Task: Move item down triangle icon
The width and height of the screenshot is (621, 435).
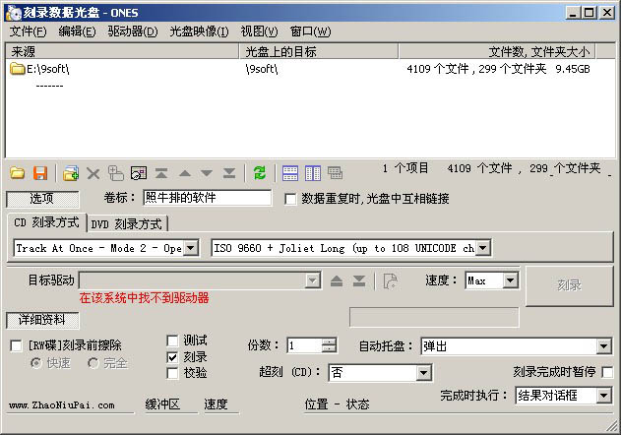Action: pos(207,173)
